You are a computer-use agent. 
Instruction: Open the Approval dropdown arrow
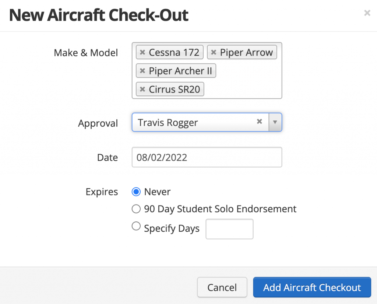pos(275,122)
